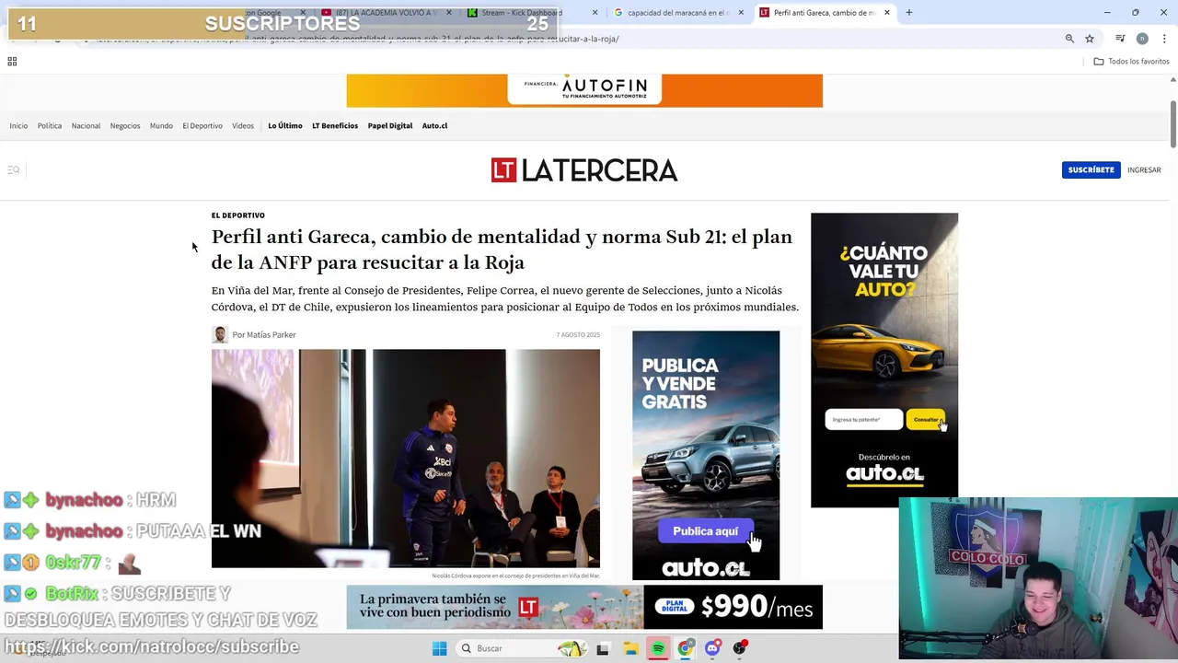Open author Matías Parker's profile
The image size is (1178, 663).
point(271,335)
